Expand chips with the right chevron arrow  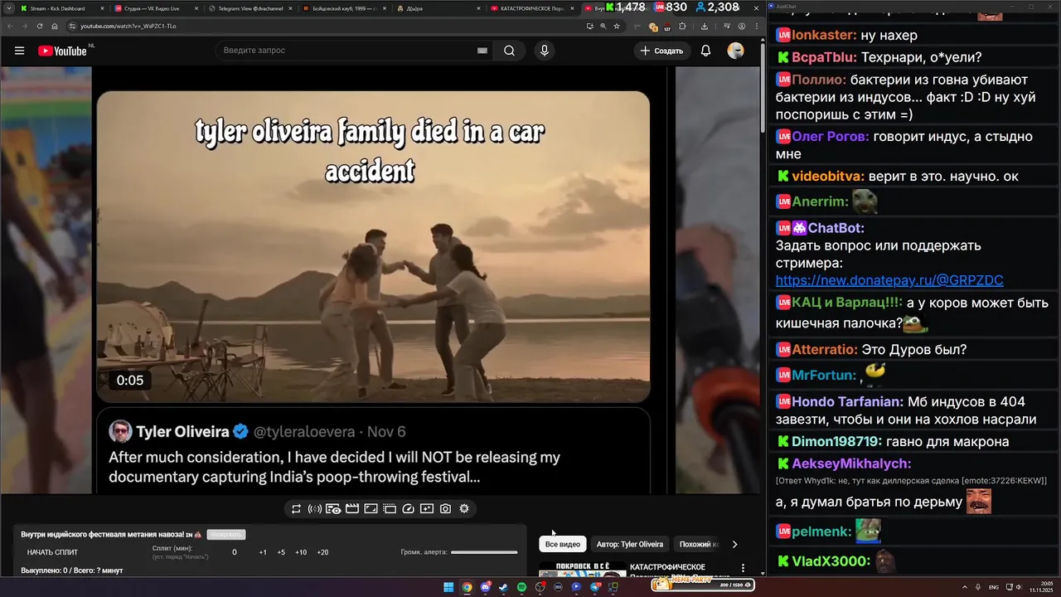(734, 544)
